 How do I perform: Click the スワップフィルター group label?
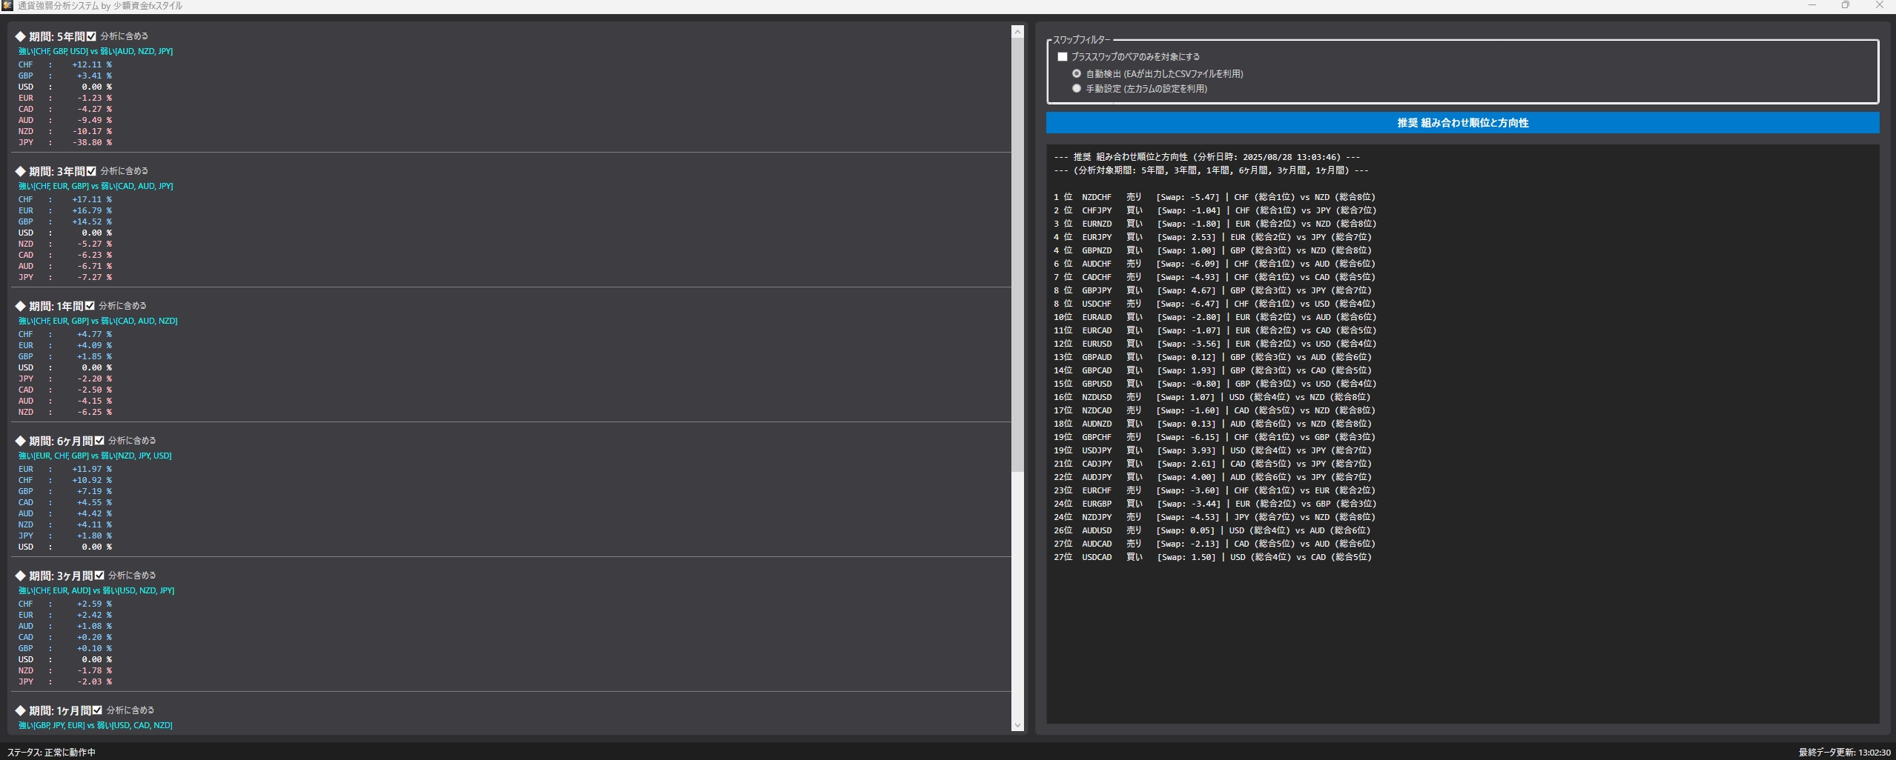(1082, 40)
